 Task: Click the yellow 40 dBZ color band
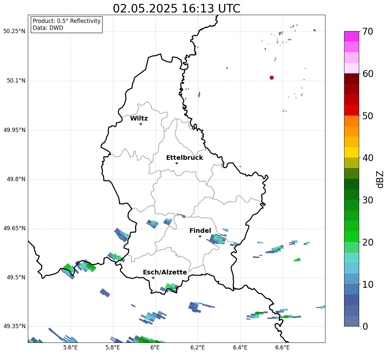click(x=351, y=152)
